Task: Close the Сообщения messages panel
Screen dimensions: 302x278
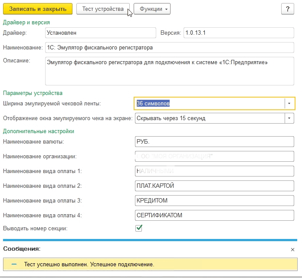Action: point(292,249)
